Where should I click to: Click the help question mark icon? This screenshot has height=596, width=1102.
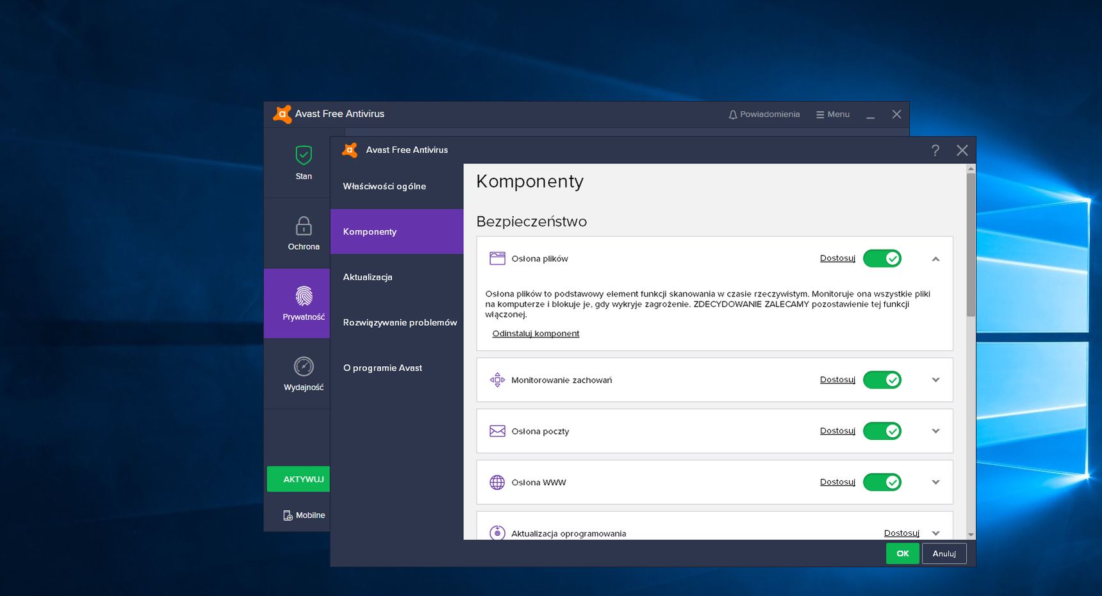click(935, 150)
